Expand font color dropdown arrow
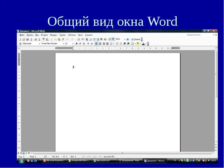The width and height of the screenshot is (224, 168). click(x=146, y=44)
